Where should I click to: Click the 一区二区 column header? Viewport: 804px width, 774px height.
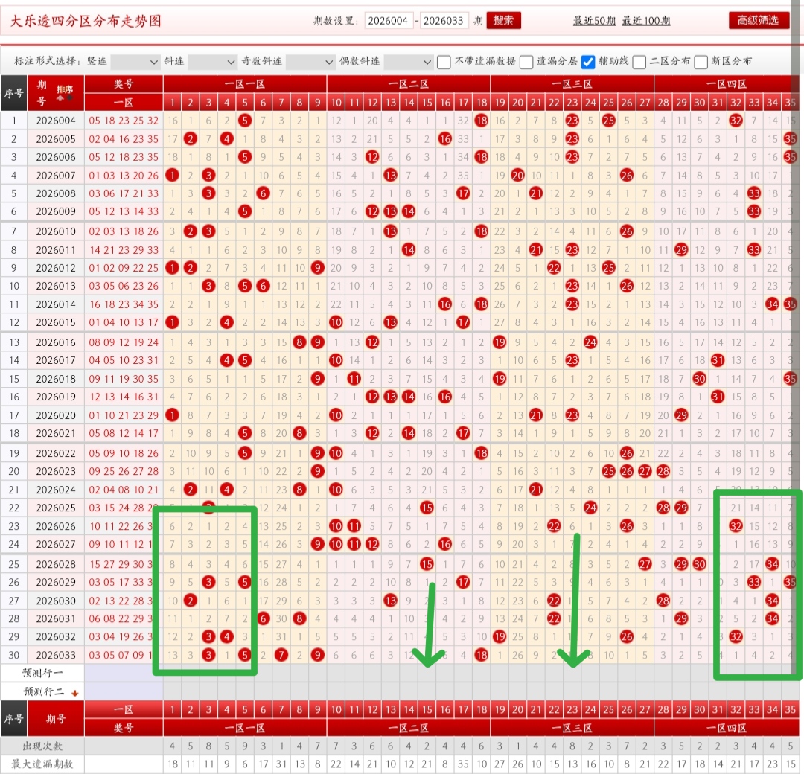[x=408, y=84]
